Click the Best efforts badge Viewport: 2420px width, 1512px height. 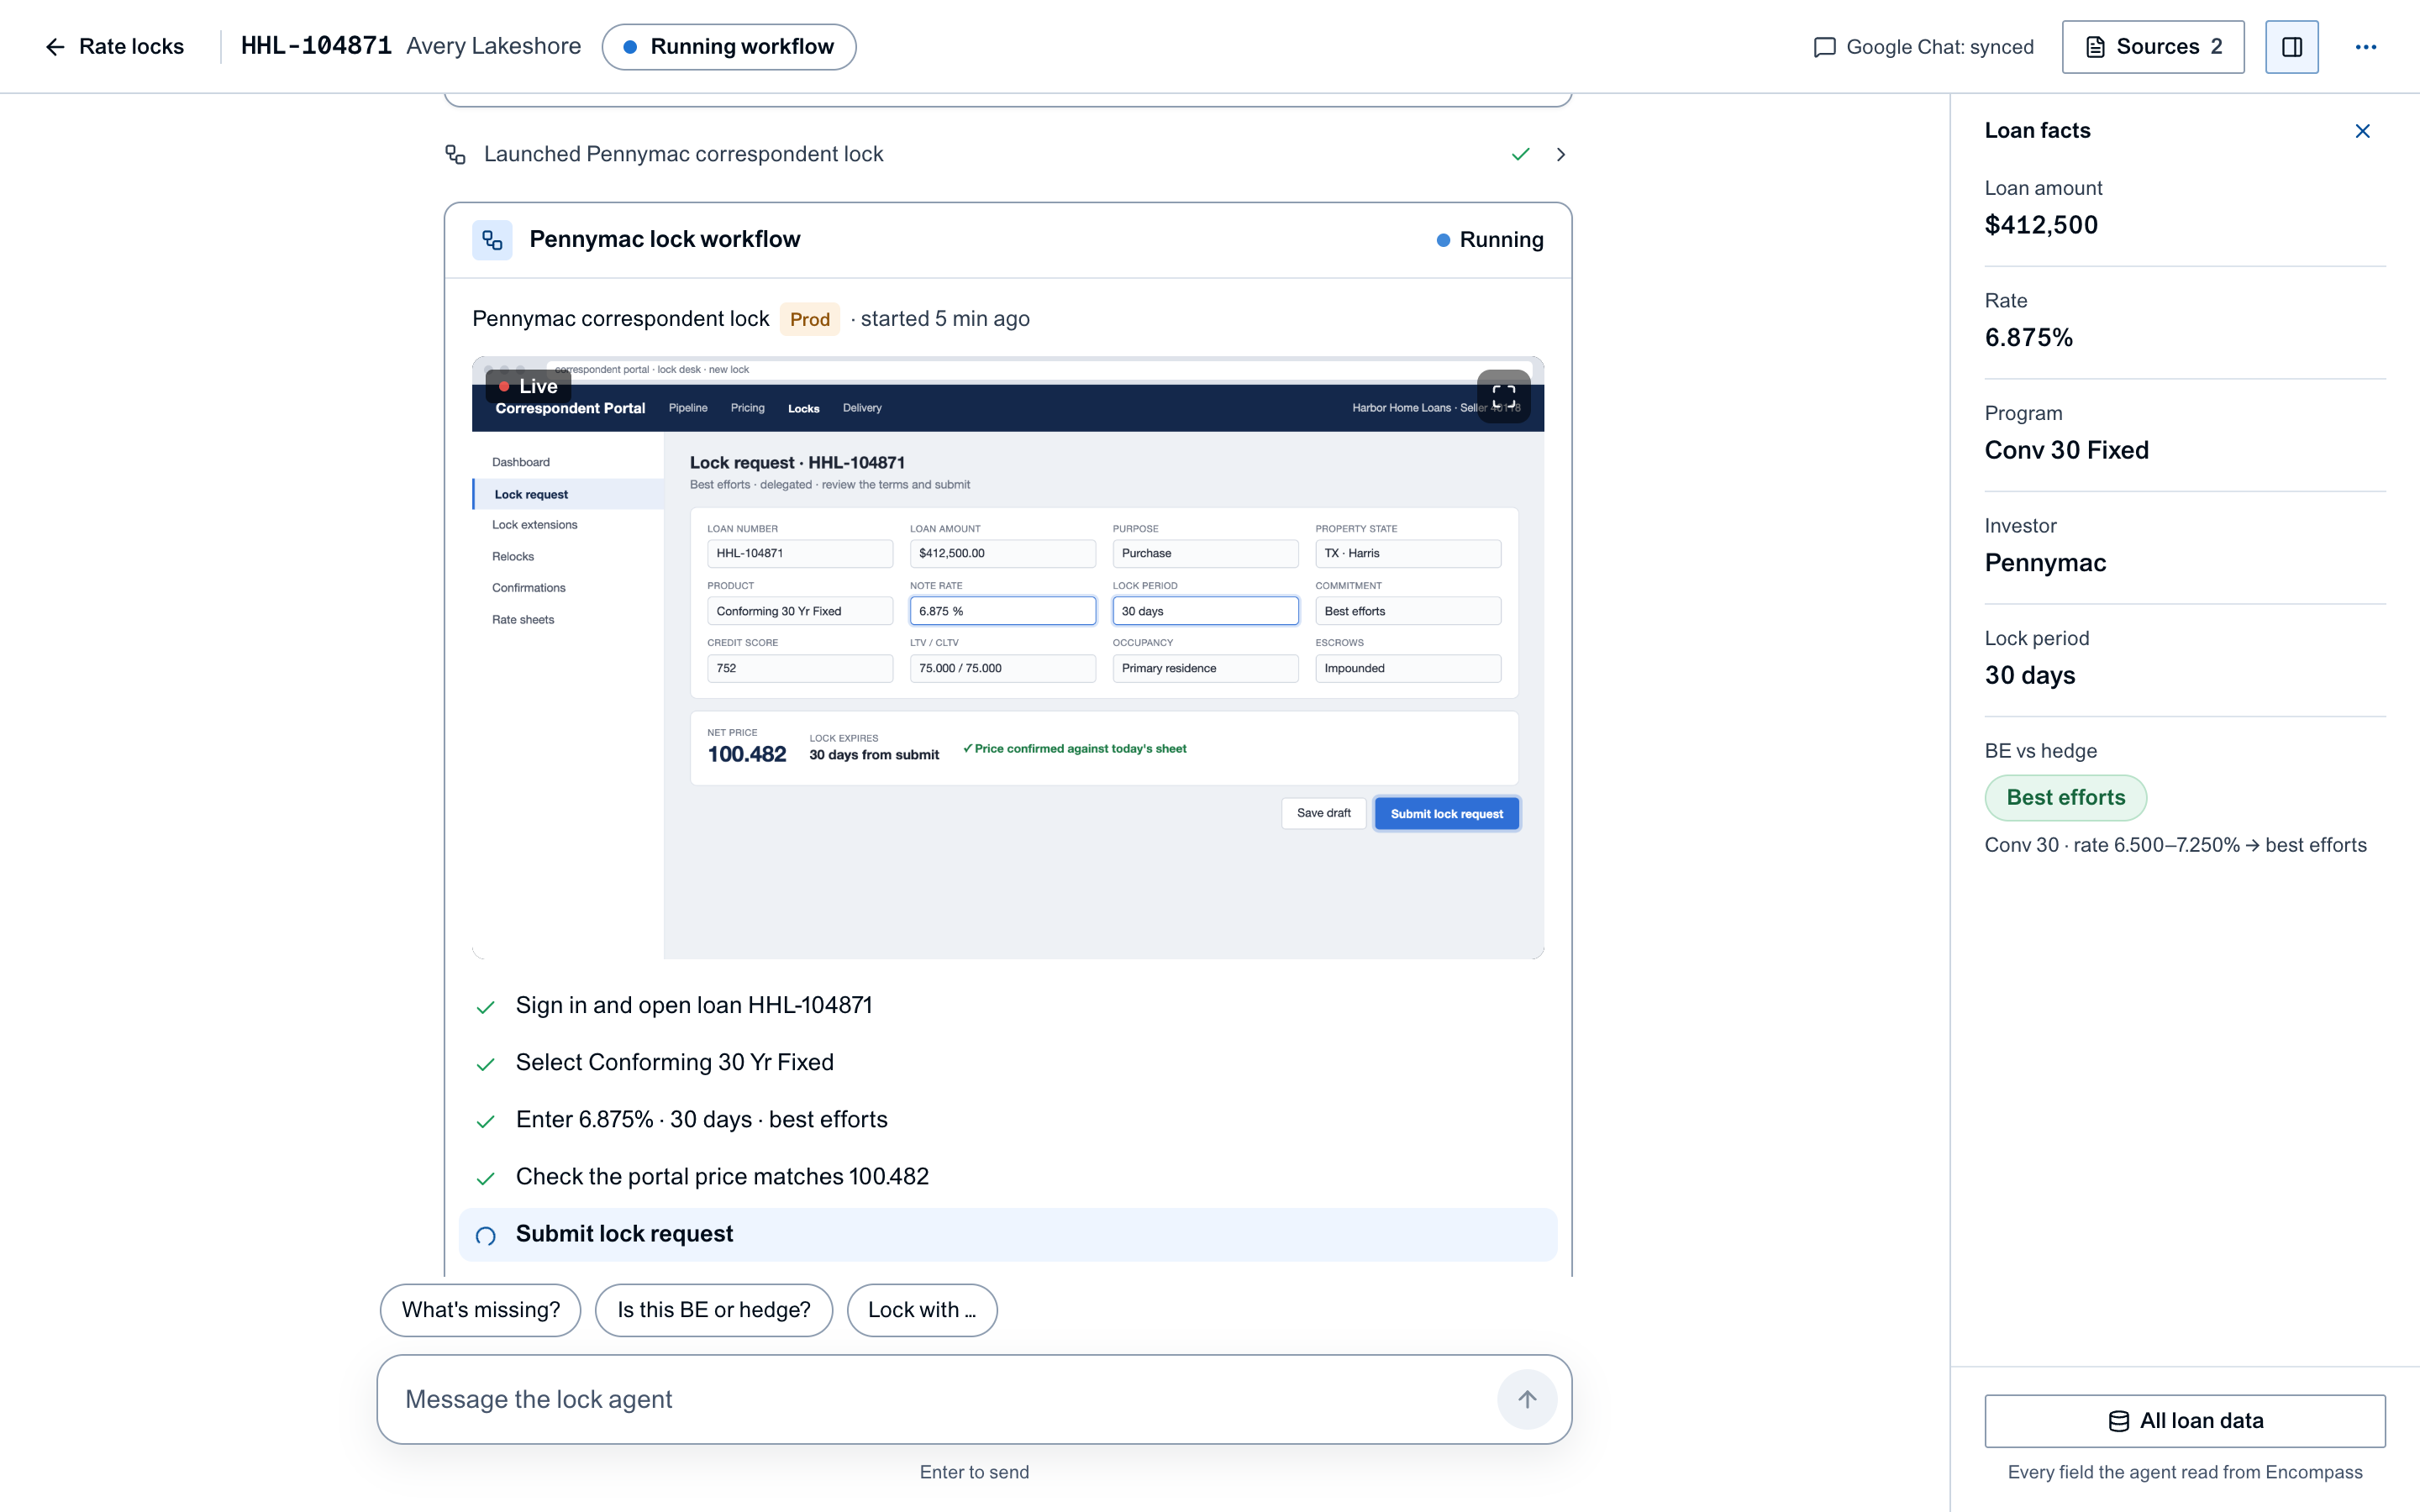(x=2065, y=798)
